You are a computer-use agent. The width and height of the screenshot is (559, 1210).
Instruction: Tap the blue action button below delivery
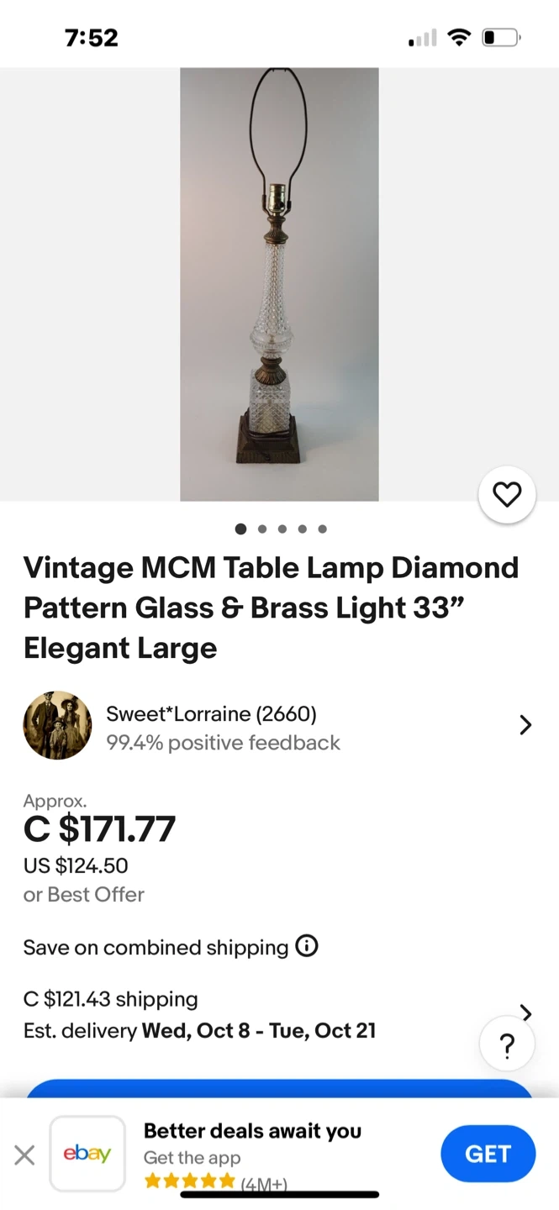[279, 1087]
